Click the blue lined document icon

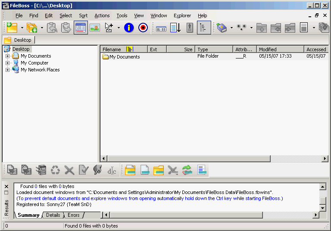(202, 170)
